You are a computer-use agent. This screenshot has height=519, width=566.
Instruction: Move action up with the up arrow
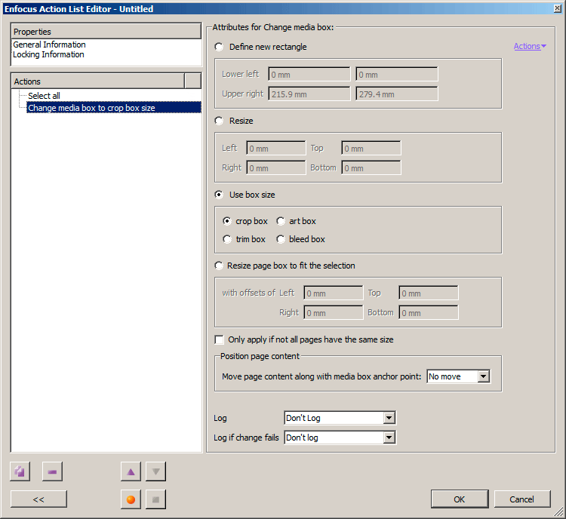coord(131,471)
